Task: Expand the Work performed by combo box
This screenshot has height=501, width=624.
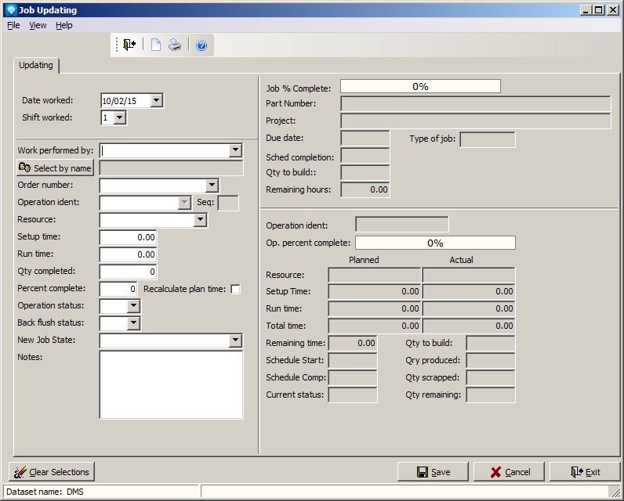Action: (235, 150)
